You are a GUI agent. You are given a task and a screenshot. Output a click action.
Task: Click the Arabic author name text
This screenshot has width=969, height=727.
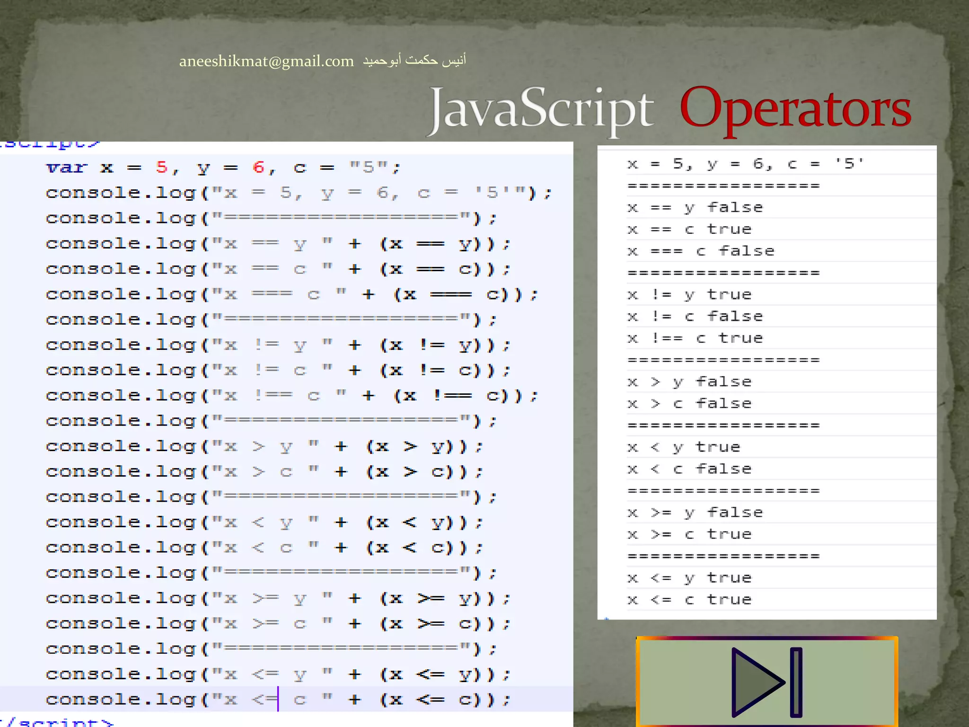414,60
